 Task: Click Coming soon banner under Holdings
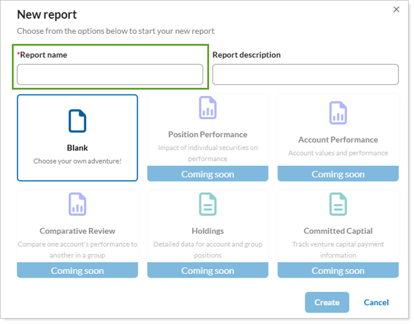(208, 270)
